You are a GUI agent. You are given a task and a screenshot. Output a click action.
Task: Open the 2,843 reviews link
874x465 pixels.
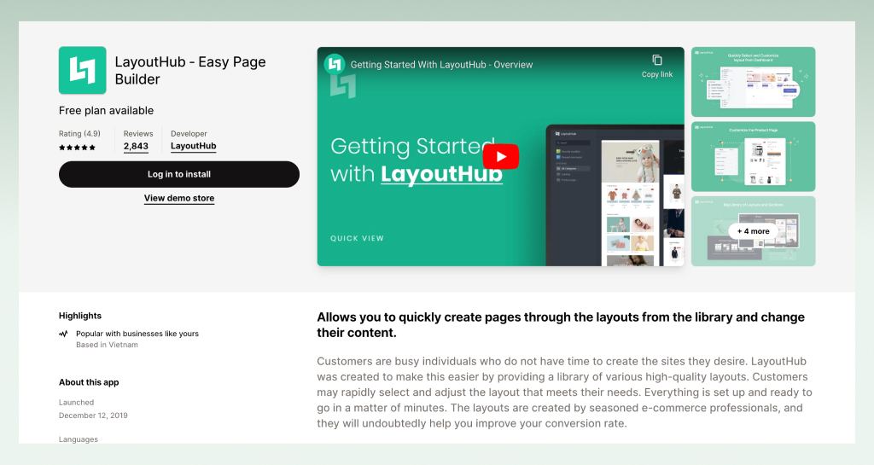click(x=136, y=147)
